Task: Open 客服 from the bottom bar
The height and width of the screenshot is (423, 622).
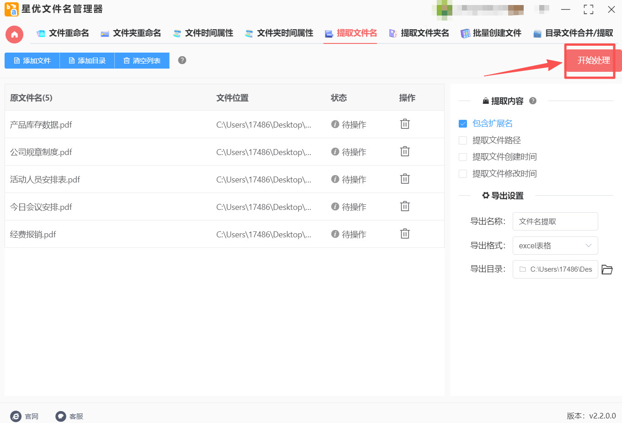Action: 60,416
